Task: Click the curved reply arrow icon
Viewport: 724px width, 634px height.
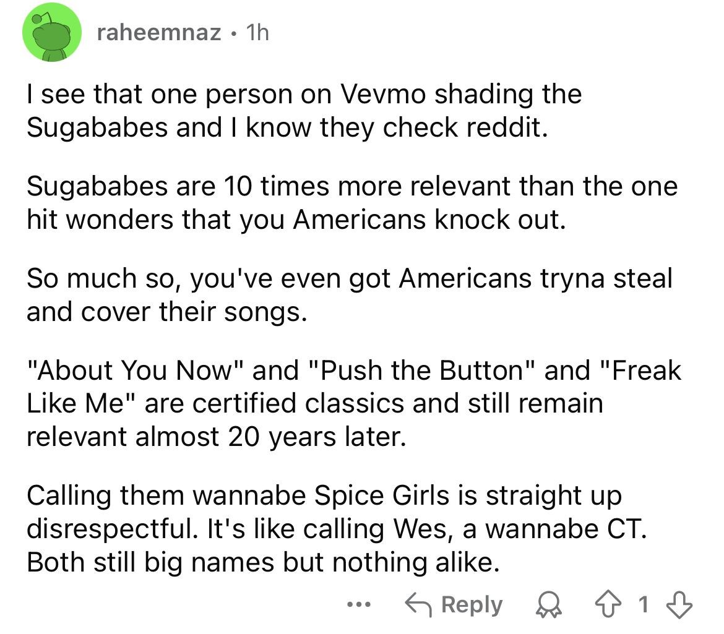Action: coord(418,605)
